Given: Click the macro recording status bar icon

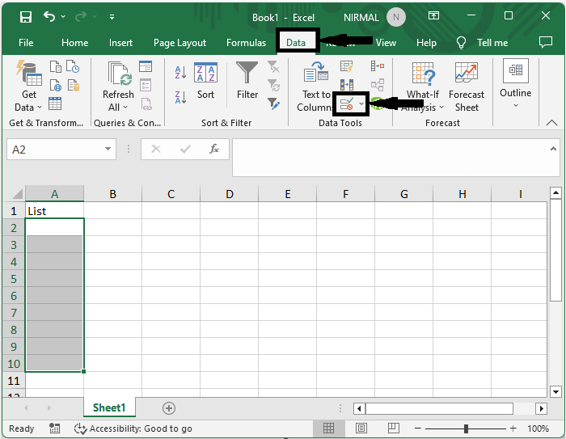Looking at the screenshot, I should [54, 428].
